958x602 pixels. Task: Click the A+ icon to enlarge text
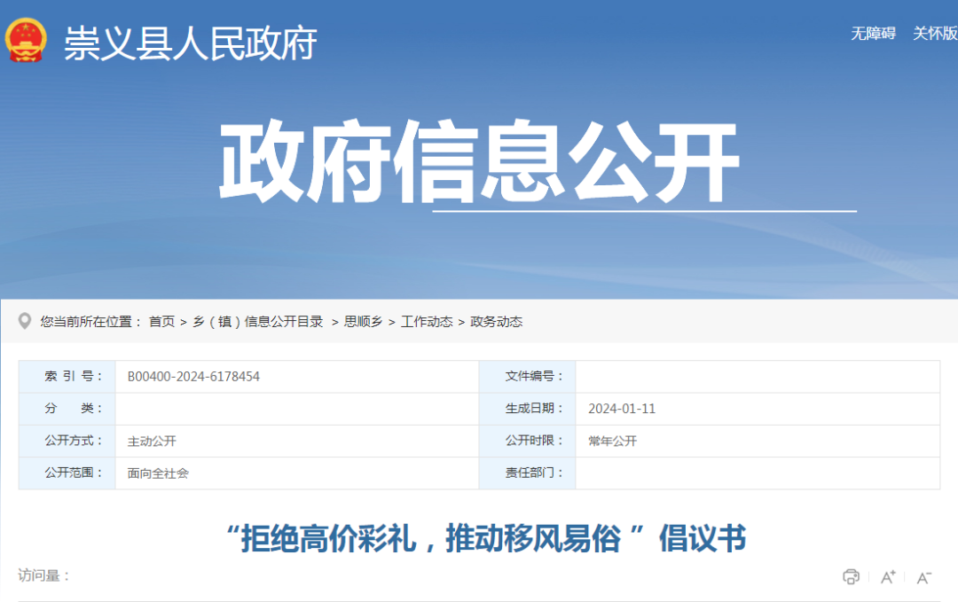(886, 577)
